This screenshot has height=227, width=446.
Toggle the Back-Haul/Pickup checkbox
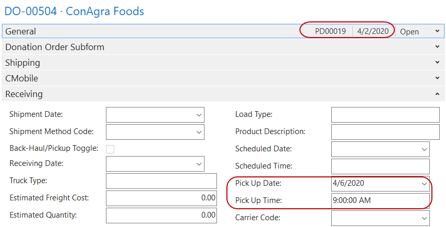110,149
